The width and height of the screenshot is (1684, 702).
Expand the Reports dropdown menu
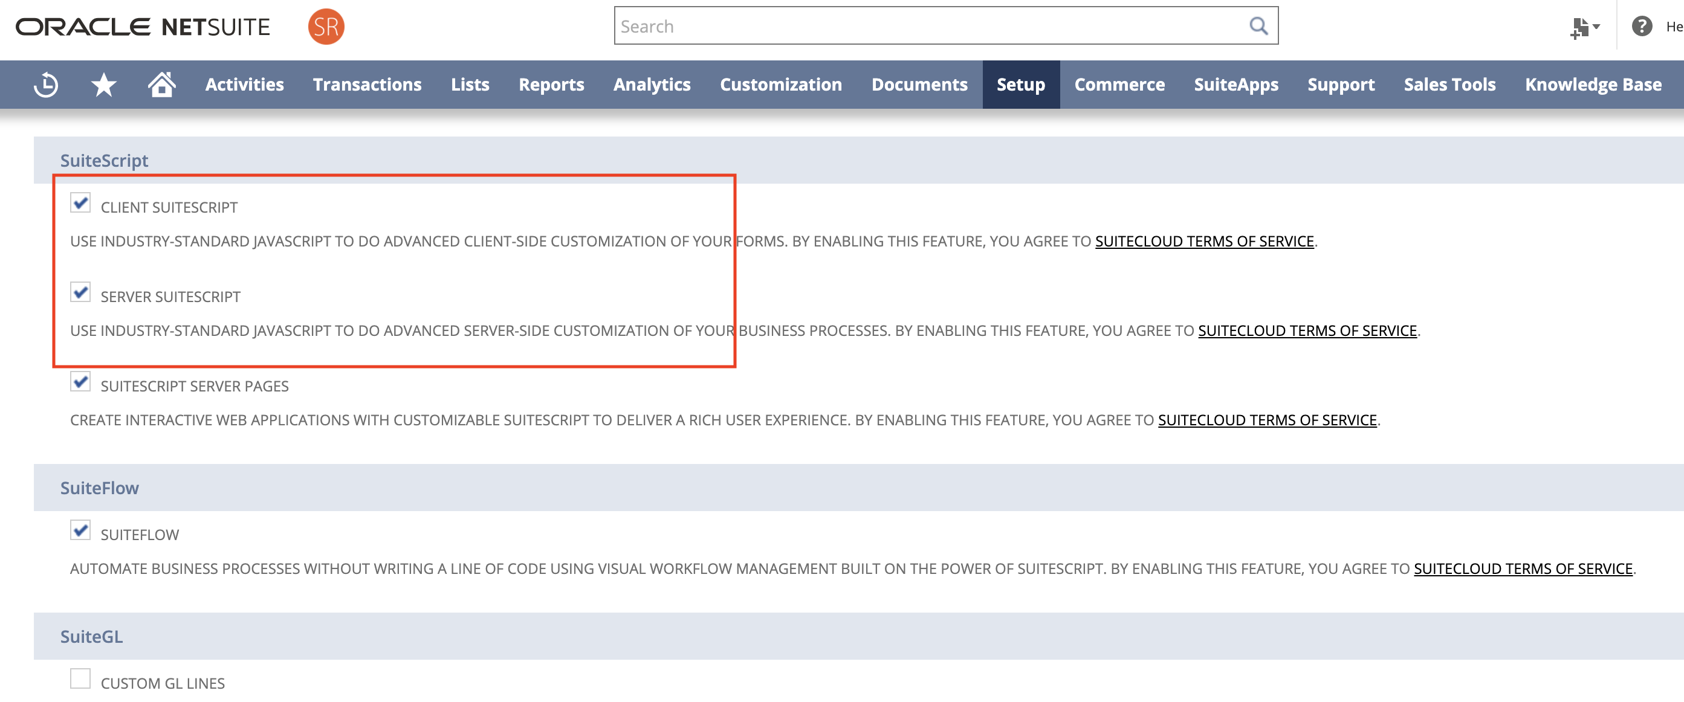[551, 85]
